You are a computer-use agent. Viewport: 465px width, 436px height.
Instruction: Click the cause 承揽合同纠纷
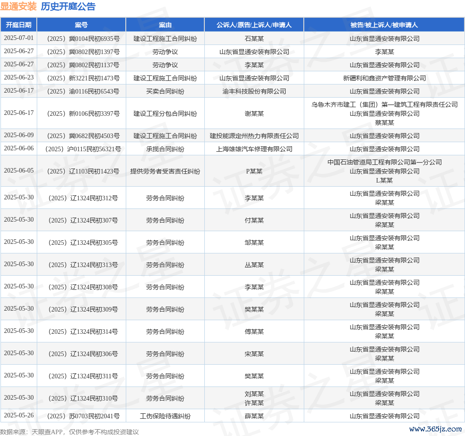point(165,149)
